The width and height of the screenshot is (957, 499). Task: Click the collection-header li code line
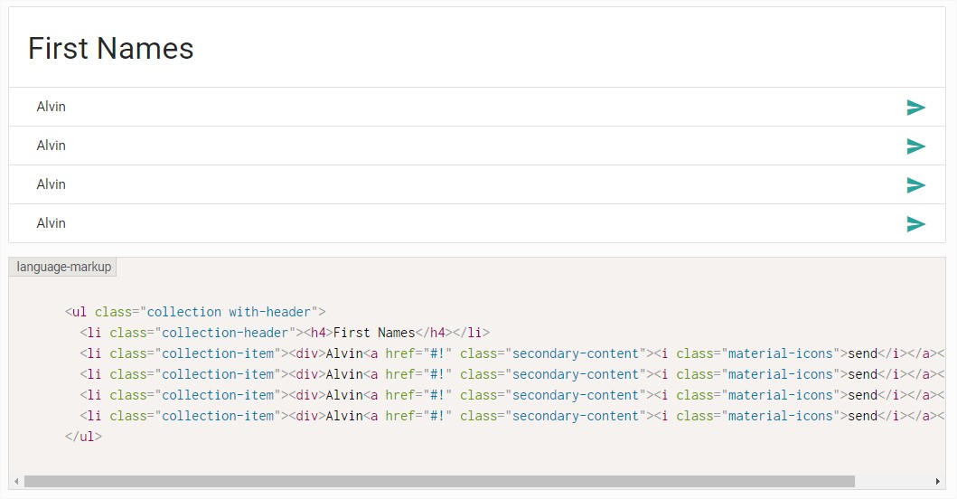point(284,333)
